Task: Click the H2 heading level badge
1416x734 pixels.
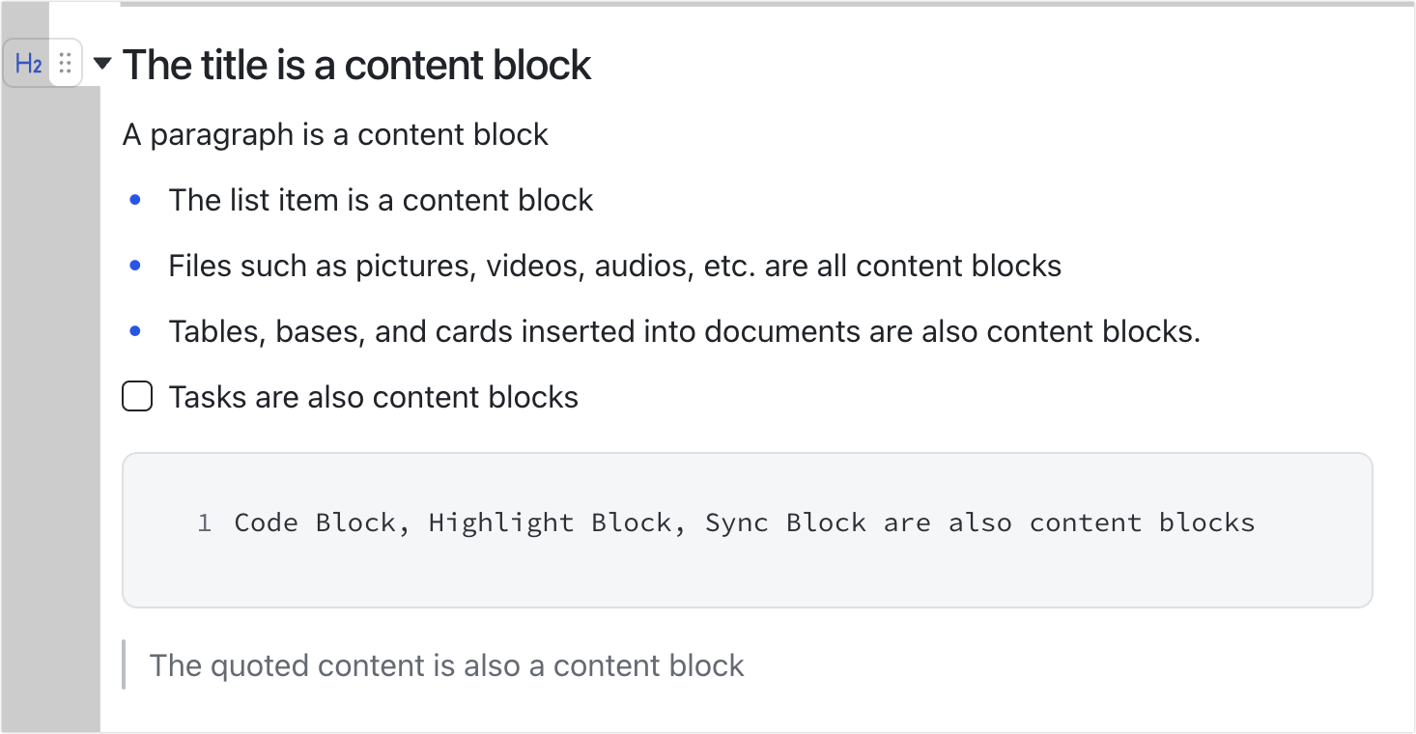Action: [29, 64]
